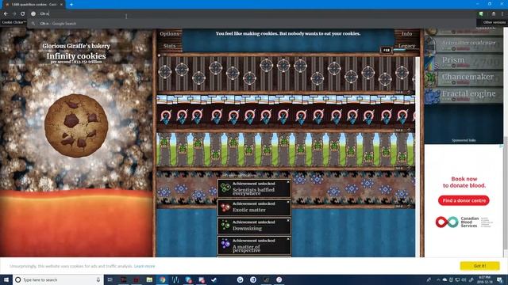Click the Got it! cookie consent button
This screenshot has width=508, height=285.
pos(479,266)
